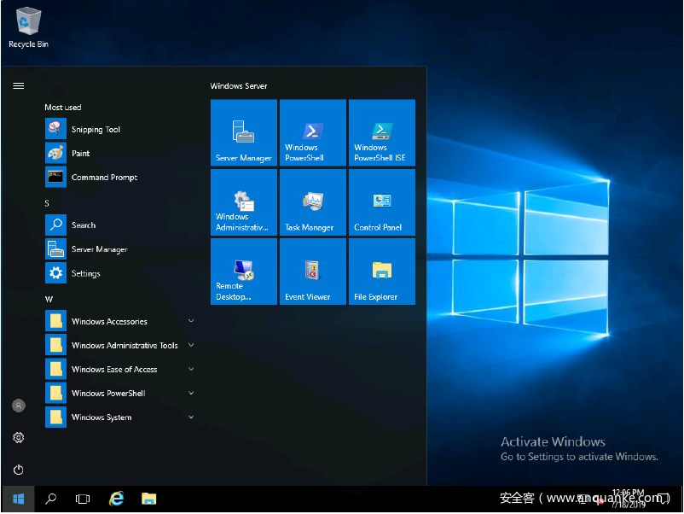Open Paint from the Most used list
This screenshot has height=514, width=684.
(x=119, y=153)
